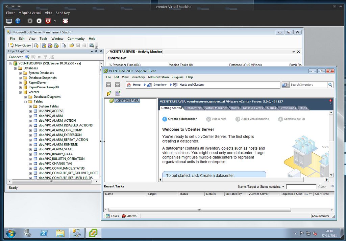Close the Activity Monitor tab
Viewport: 346px width, 241px height.
coord(298,52)
